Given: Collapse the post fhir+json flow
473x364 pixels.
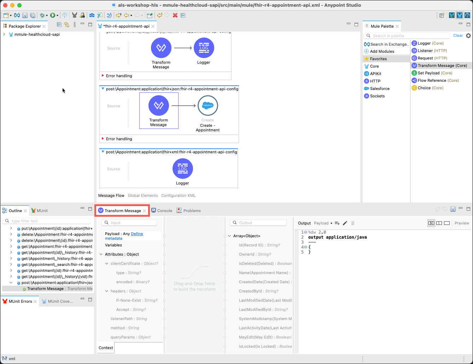Looking at the screenshot, I should (103, 89).
